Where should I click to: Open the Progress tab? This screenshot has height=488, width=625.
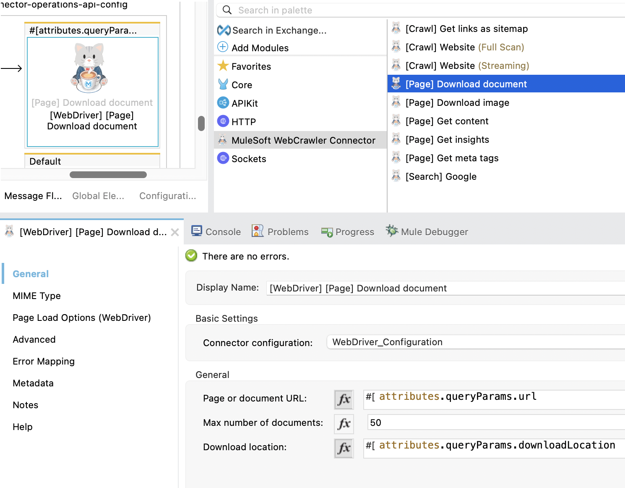[348, 231]
